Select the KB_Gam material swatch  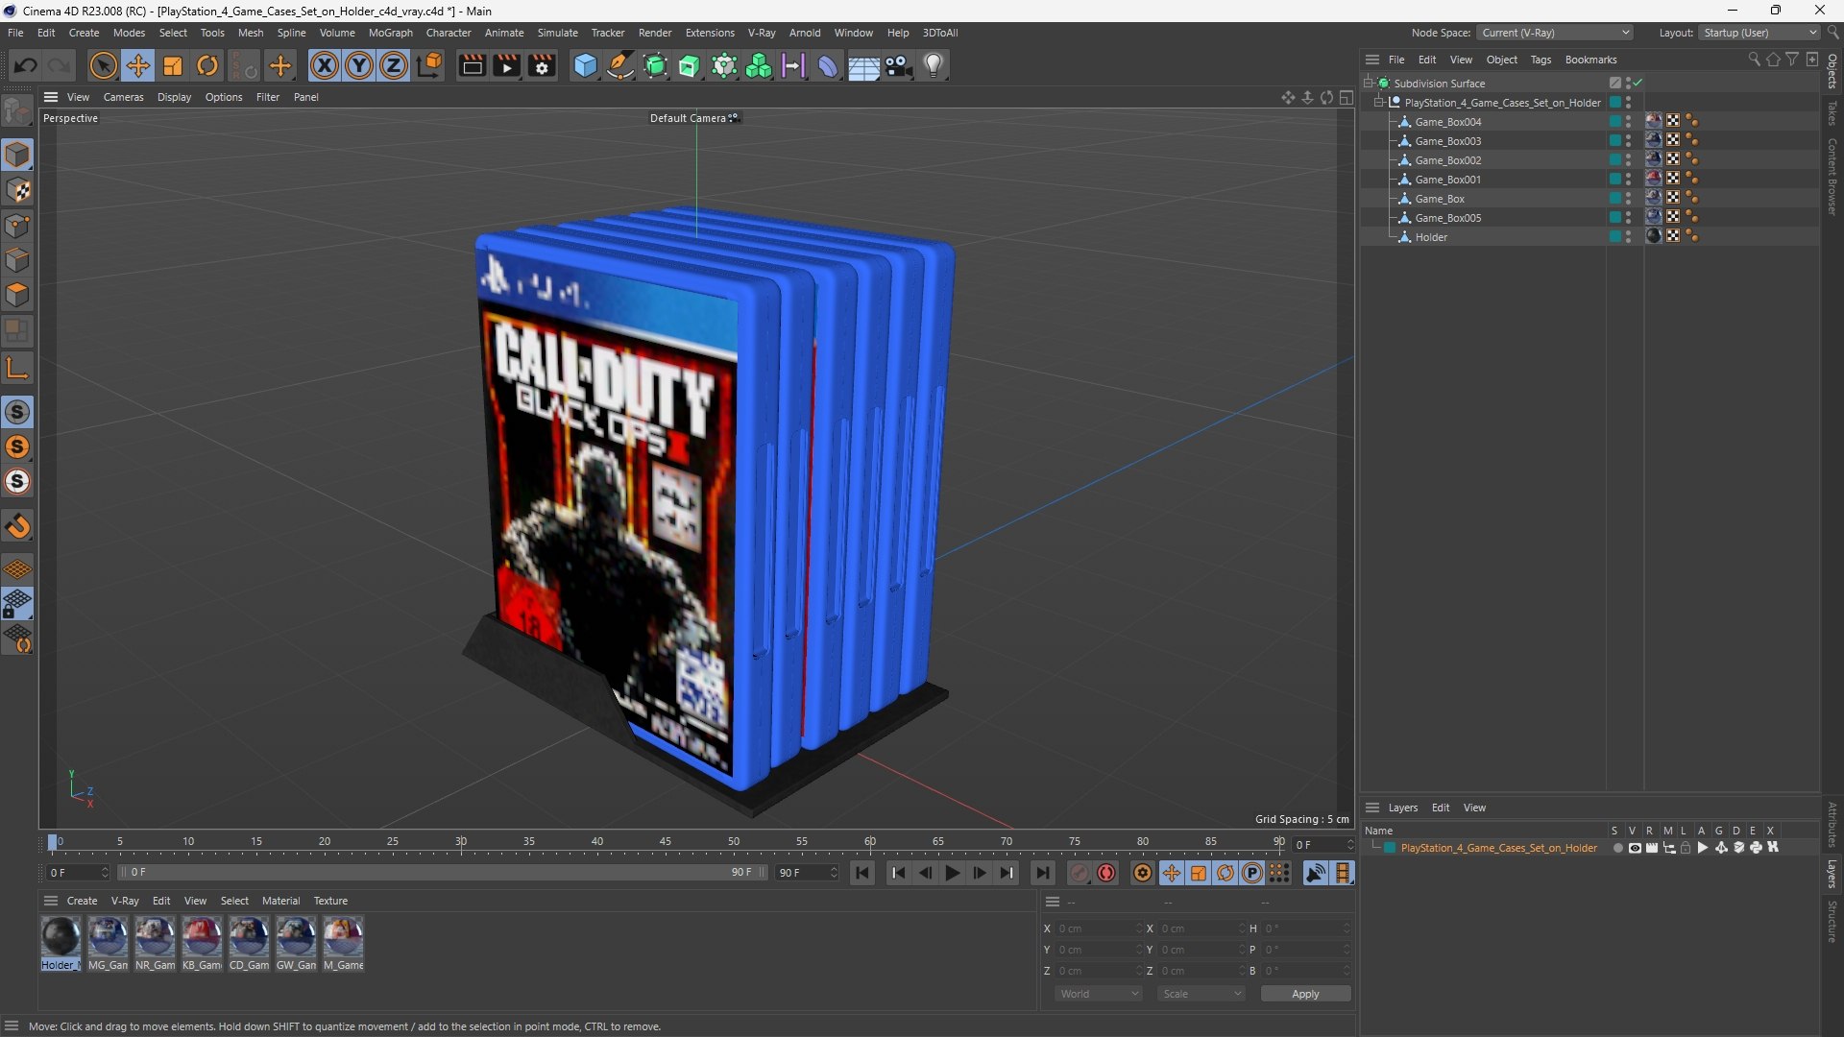click(x=202, y=944)
